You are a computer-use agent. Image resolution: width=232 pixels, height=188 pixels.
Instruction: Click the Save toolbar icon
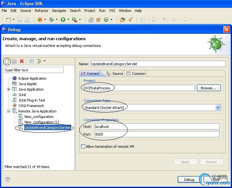(x=20, y=20)
